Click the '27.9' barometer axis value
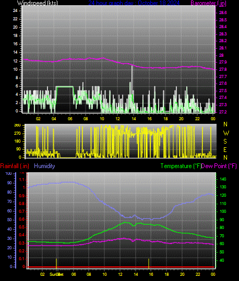 (x=223, y=62)
